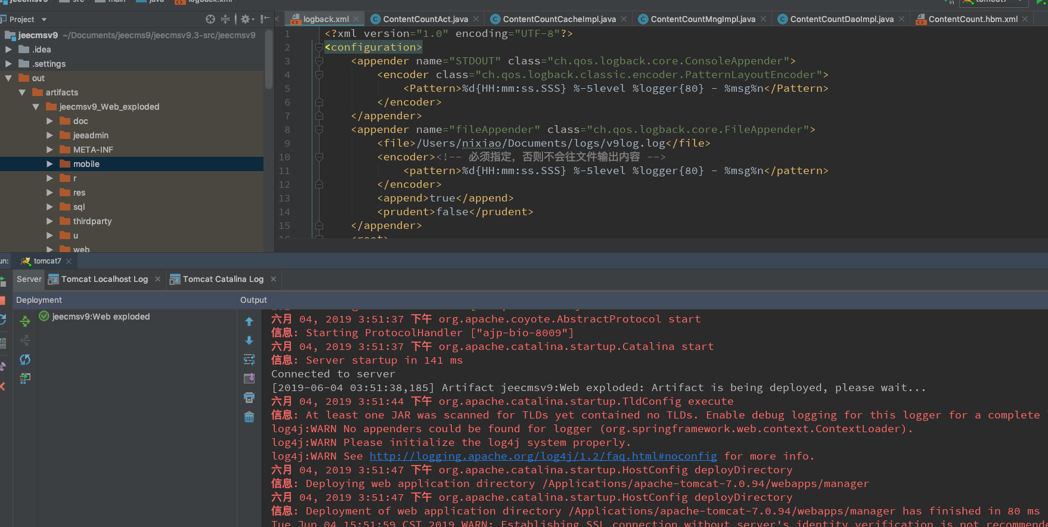This screenshot has height=527, width=1048.
Task: Click the up arrow in Output toolbar
Action: click(x=249, y=322)
